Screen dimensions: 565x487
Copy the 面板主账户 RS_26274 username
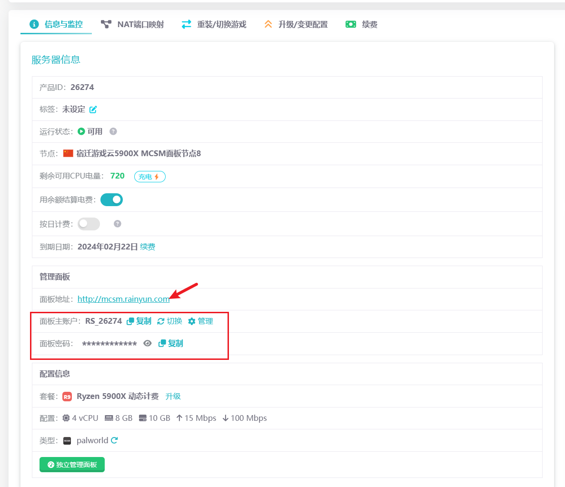[139, 321]
